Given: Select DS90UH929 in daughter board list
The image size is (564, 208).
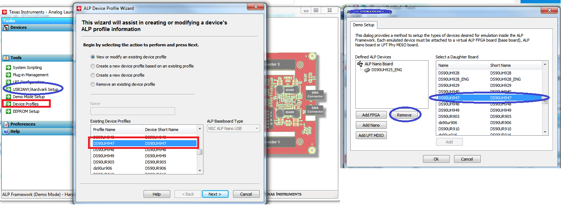Looking at the screenshot, I should pyautogui.click(x=489, y=85).
